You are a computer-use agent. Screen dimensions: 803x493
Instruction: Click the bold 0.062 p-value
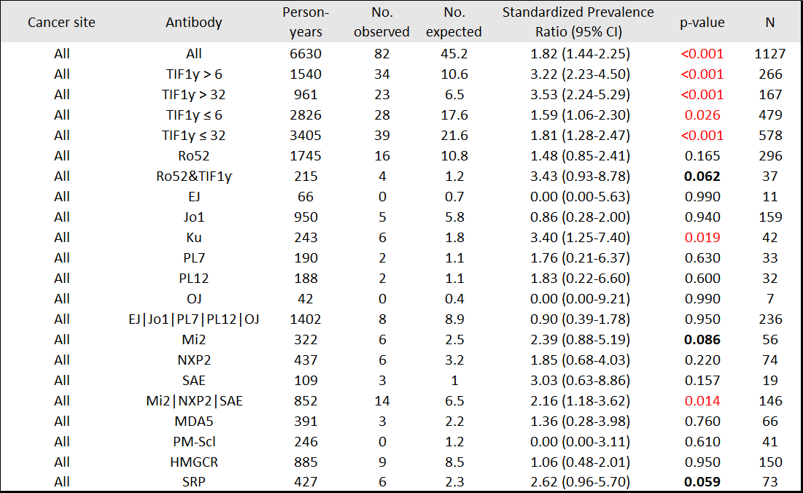click(x=702, y=176)
